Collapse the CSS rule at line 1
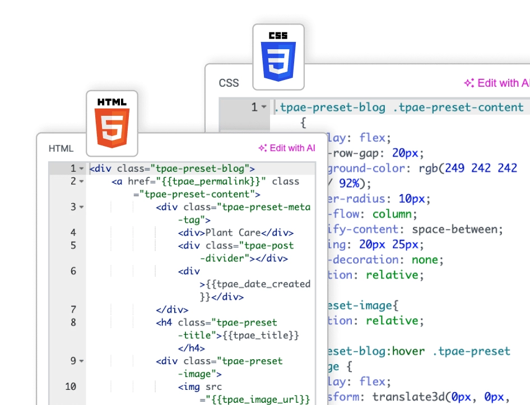 coord(264,107)
